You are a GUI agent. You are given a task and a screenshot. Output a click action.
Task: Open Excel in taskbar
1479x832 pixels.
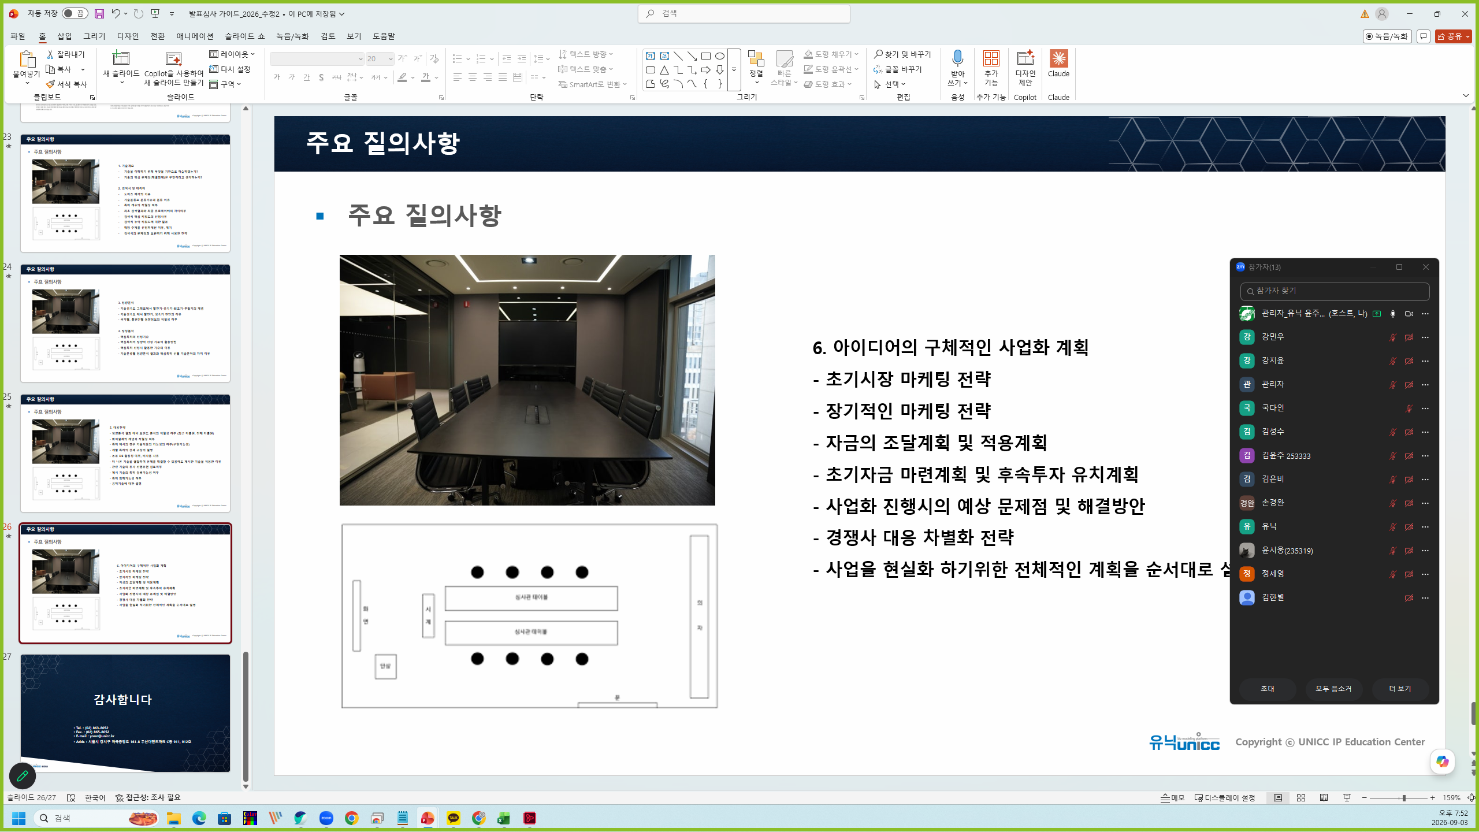coord(504,818)
